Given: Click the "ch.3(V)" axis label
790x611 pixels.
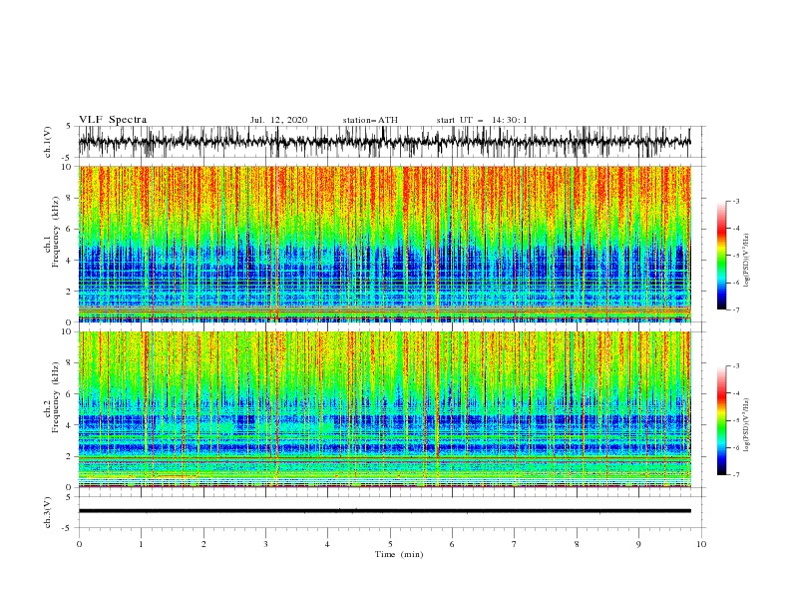Looking at the screenshot, I should (48, 512).
